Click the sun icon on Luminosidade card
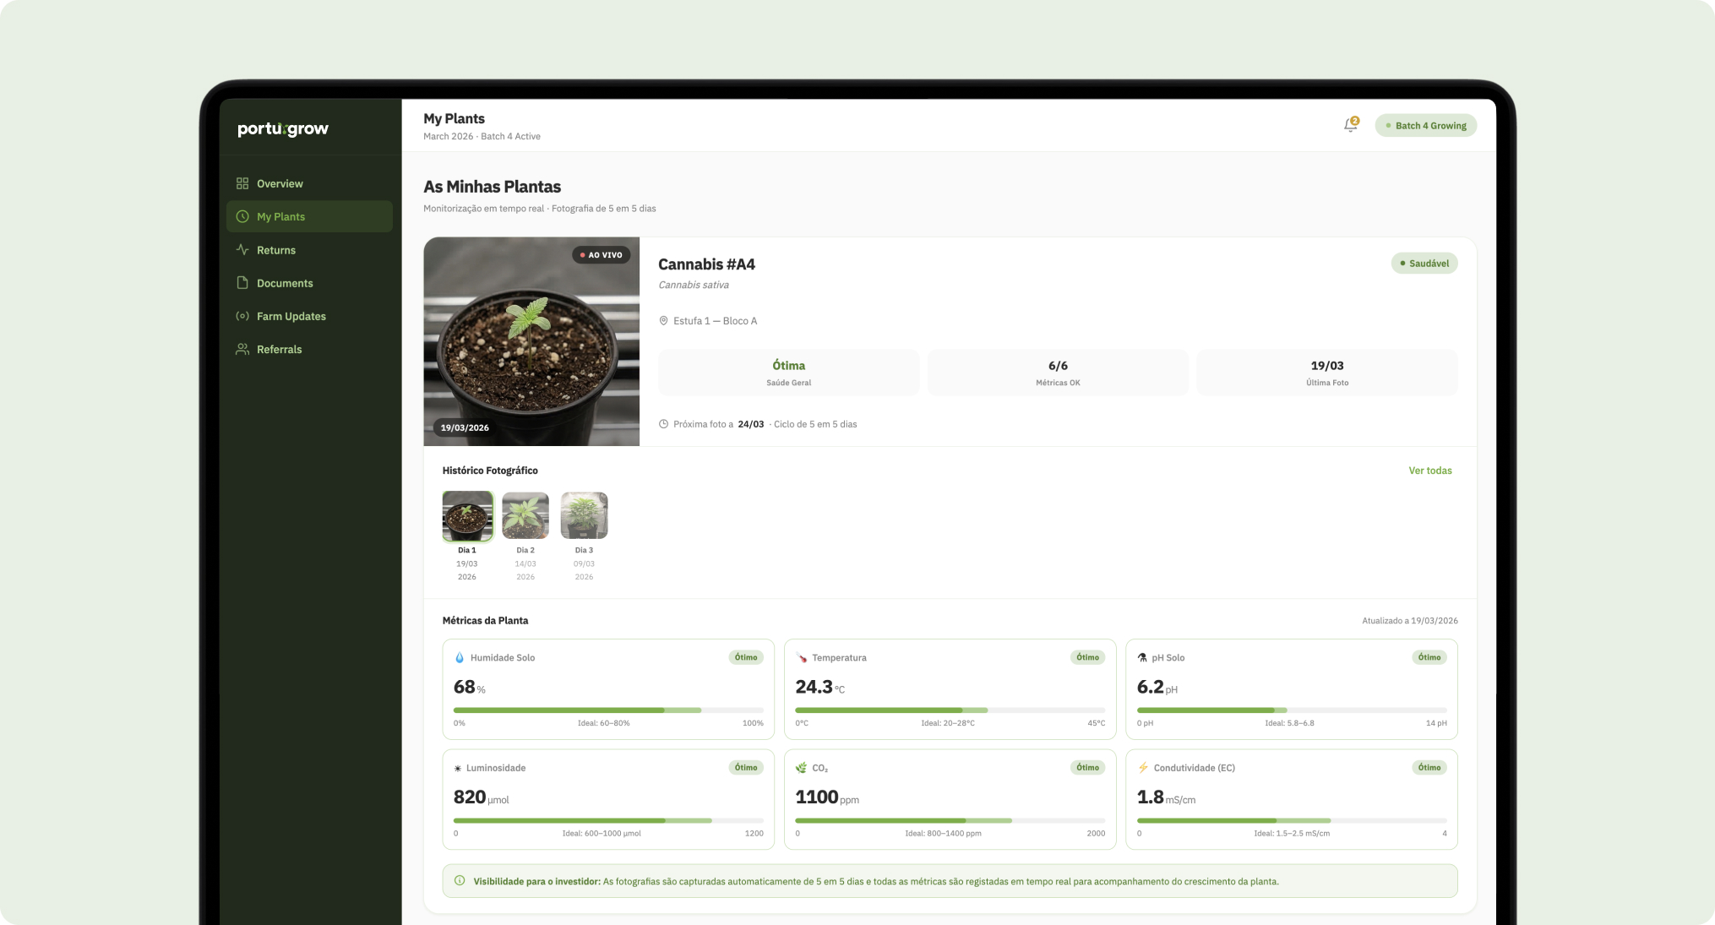1715x925 pixels. click(x=457, y=767)
